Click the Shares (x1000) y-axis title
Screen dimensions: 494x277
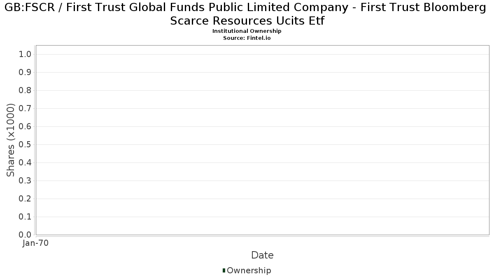[x=11, y=140]
